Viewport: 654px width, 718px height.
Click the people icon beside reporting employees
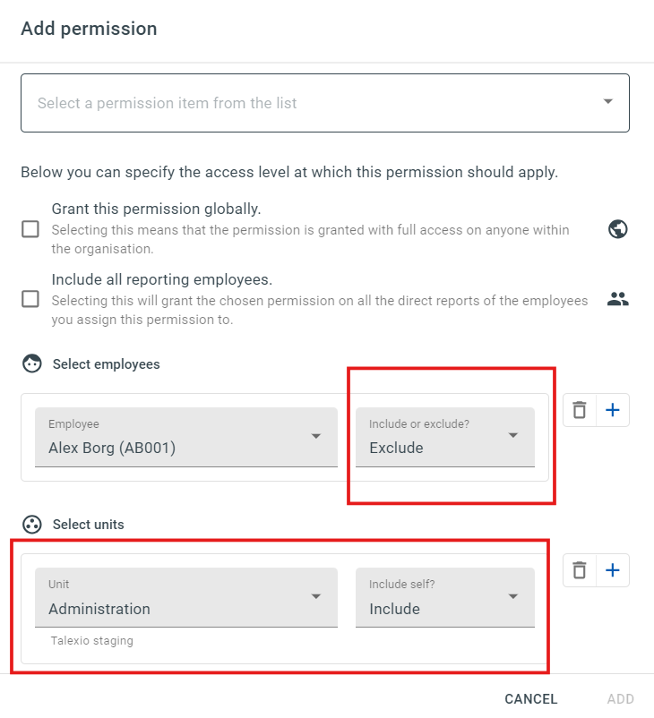coord(618,299)
